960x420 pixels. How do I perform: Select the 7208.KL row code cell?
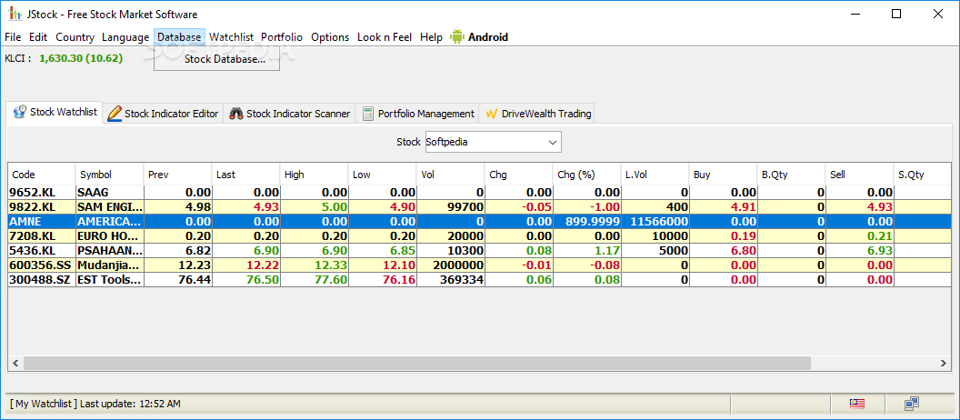[42, 236]
